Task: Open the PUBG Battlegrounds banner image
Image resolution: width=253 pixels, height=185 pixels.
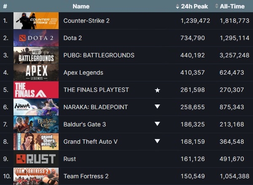Action: pyautogui.click(x=36, y=55)
